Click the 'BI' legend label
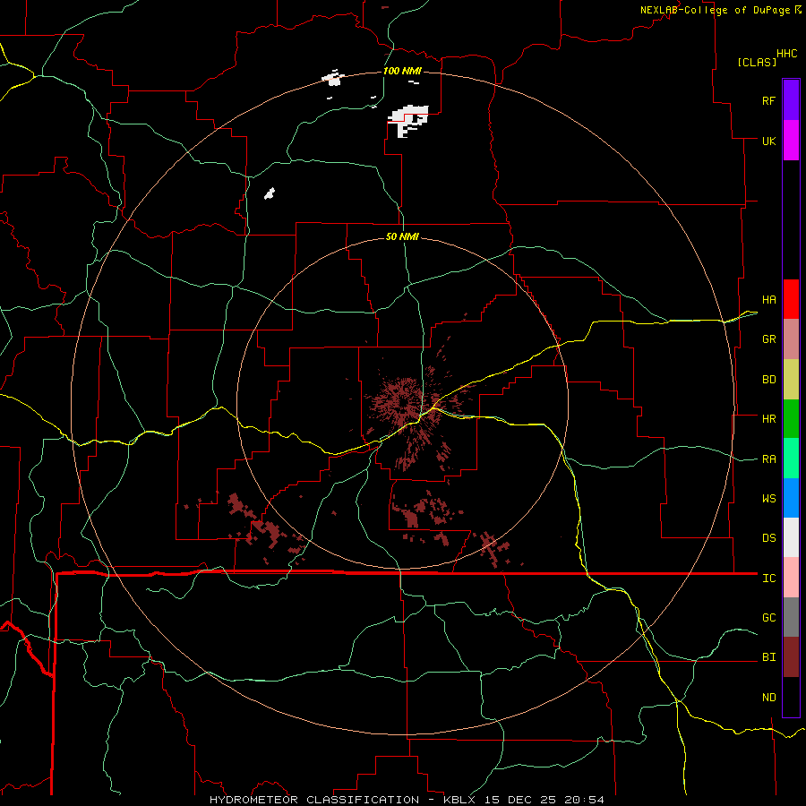The height and width of the screenshot is (806, 806). pos(768,657)
